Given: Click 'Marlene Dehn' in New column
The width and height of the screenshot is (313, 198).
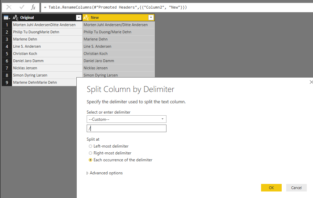Looking at the screenshot, I should pyautogui.click(x=118, y=39).
